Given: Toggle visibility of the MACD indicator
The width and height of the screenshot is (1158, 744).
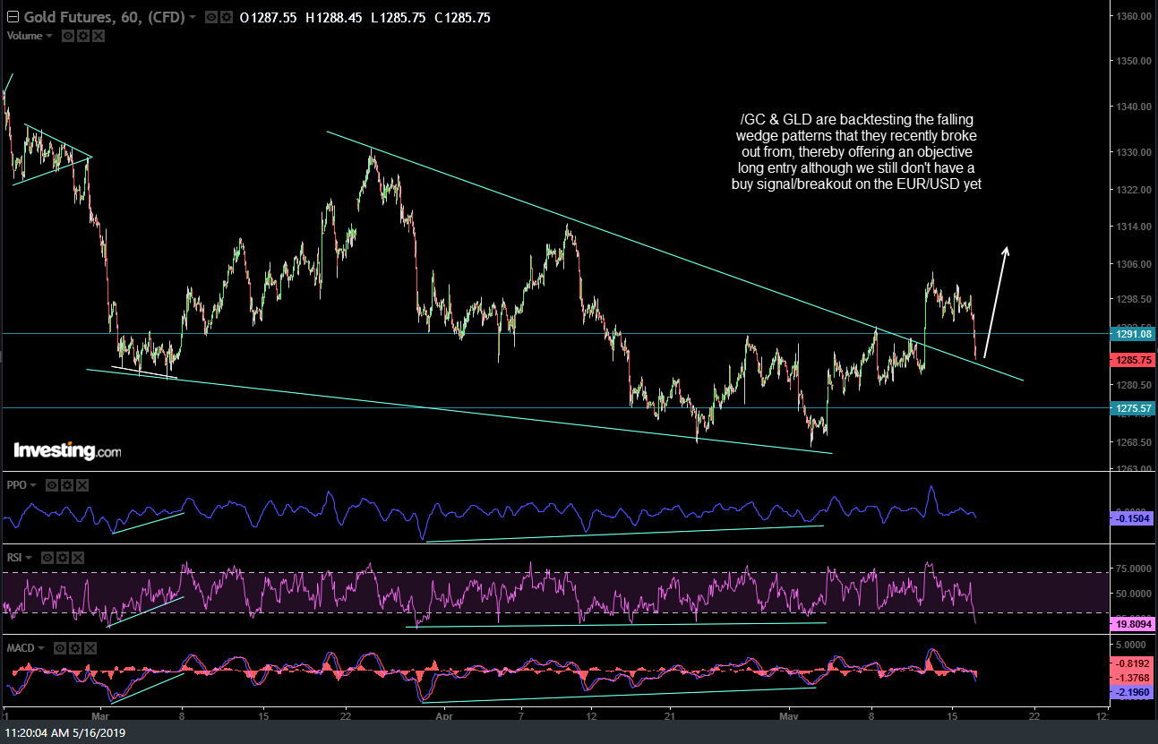Looking at the screenshot, I should [60, 648].
